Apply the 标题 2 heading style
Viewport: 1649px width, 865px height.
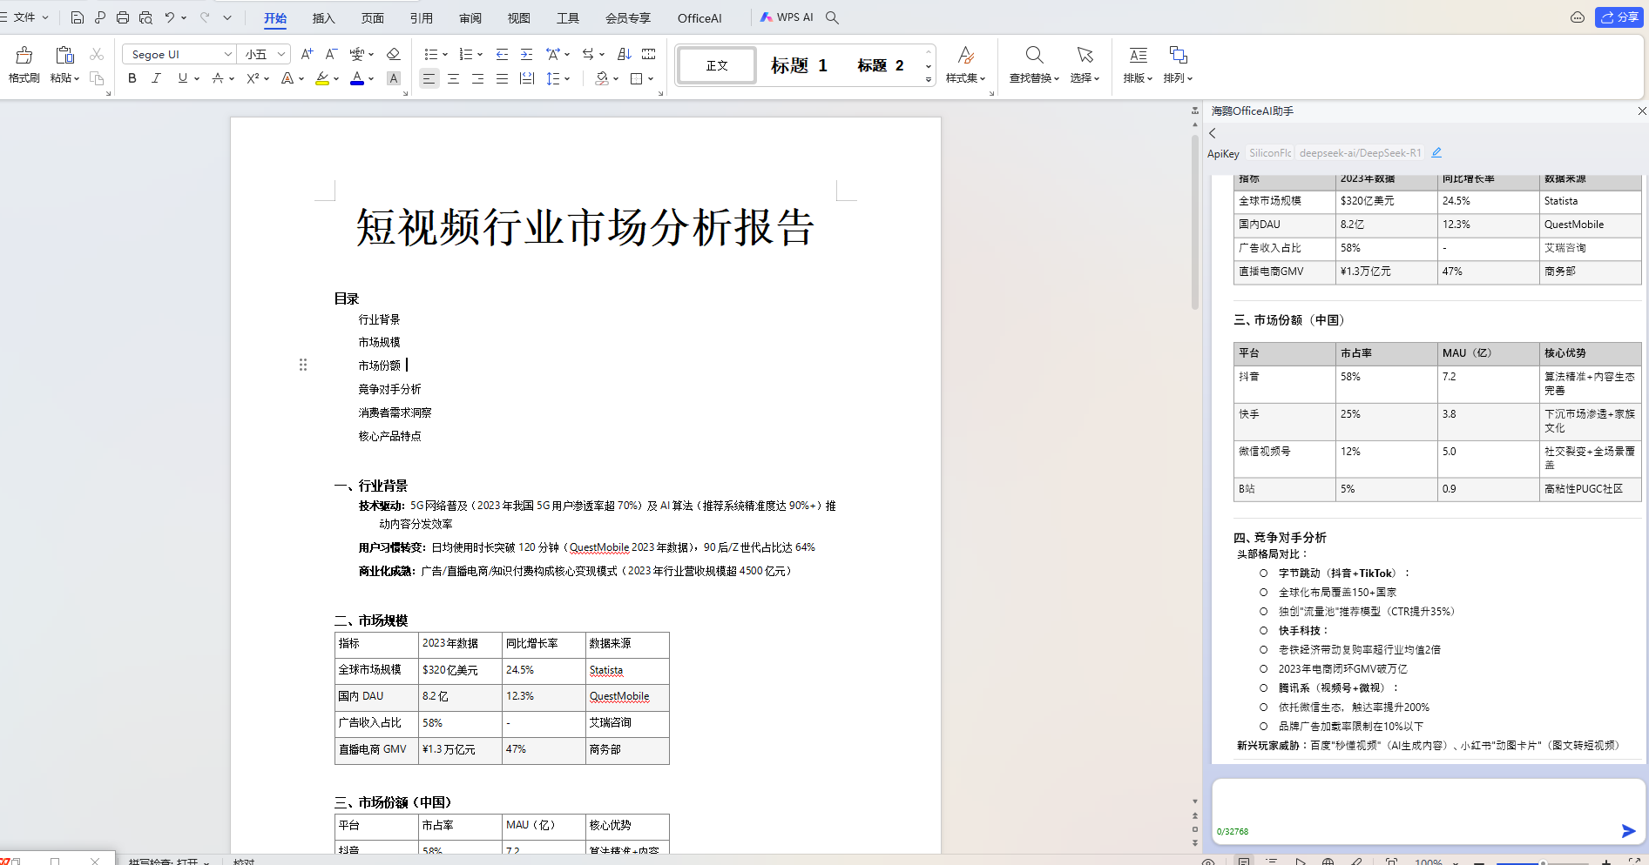(x=881, y=65)
